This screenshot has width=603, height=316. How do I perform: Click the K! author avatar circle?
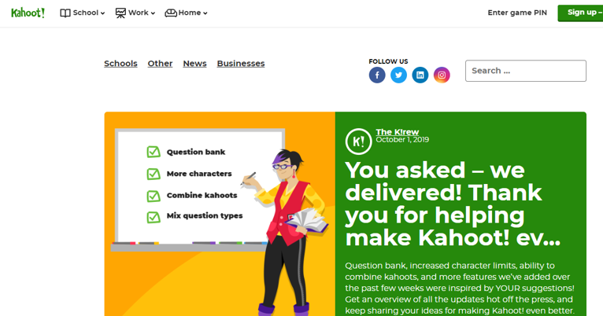tap(358, 141)
